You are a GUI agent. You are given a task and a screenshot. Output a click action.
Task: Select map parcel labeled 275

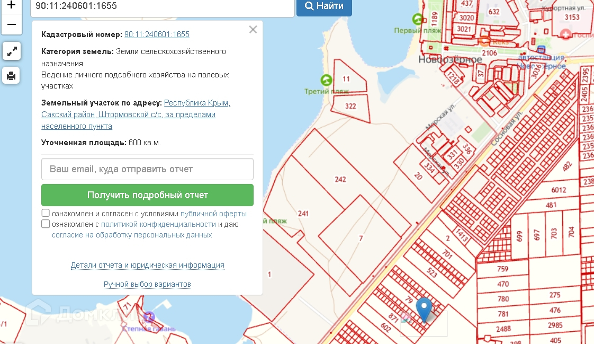coord(555,295)
